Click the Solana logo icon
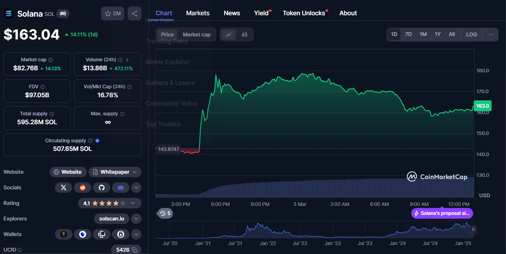 9,14
